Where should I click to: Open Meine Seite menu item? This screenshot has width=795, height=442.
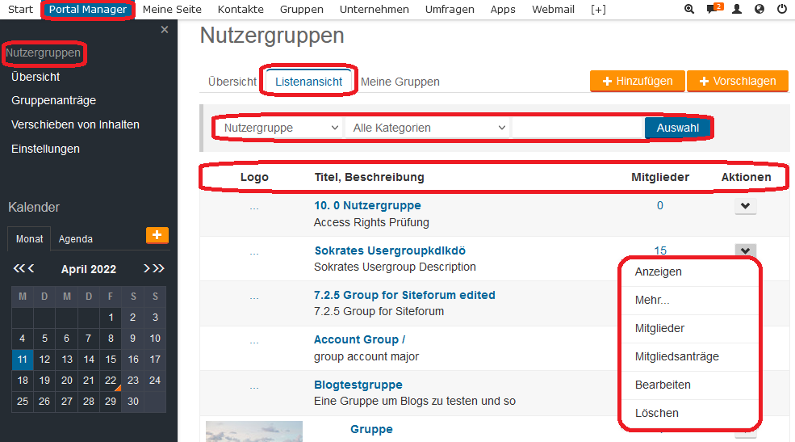click(x=172, y=9)
